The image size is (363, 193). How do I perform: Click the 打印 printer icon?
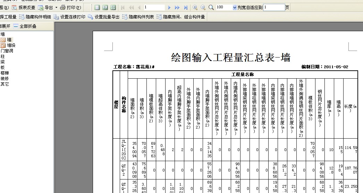coord(63,8)
